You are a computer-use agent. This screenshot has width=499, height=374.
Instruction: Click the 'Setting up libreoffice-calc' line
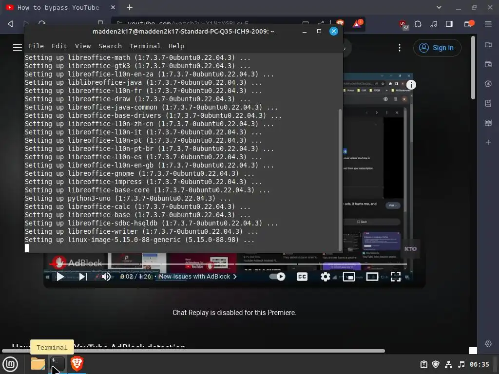(137, 206)
